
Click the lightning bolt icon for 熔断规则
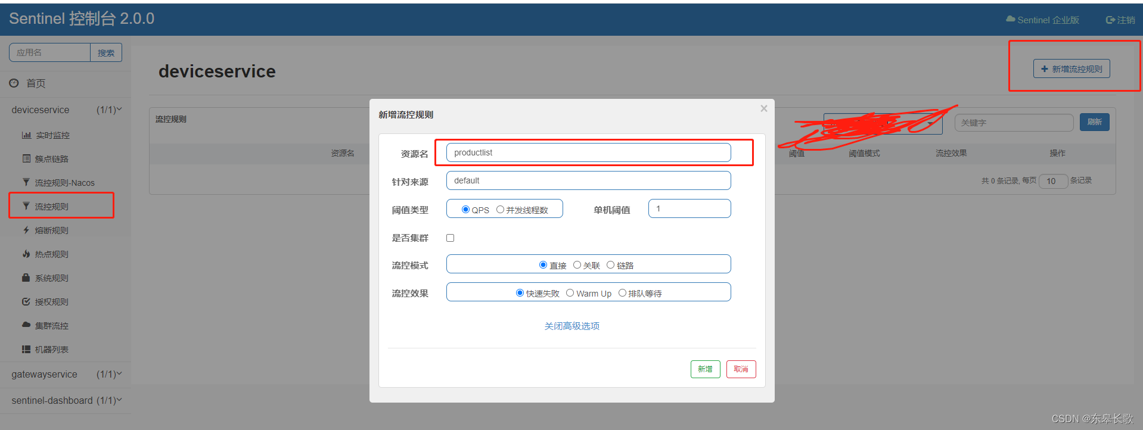[x=26, y=230]
